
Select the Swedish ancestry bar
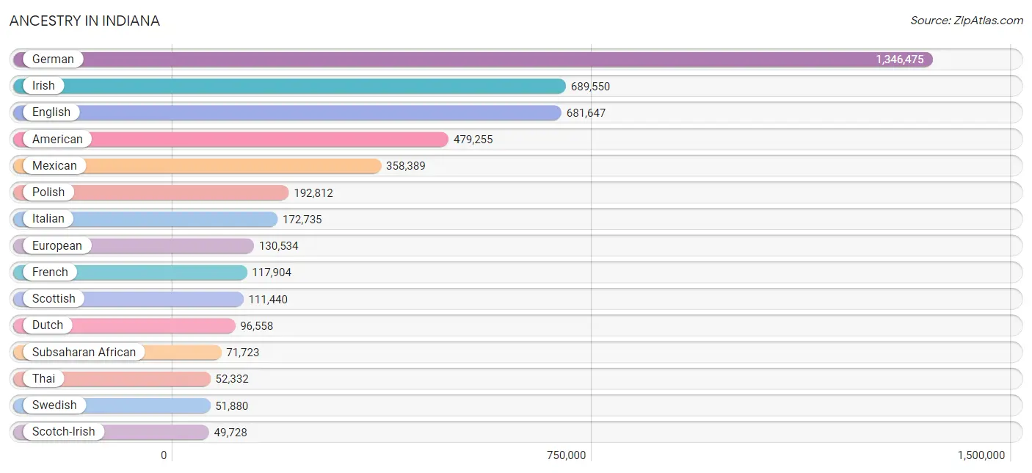coord(112,405)
